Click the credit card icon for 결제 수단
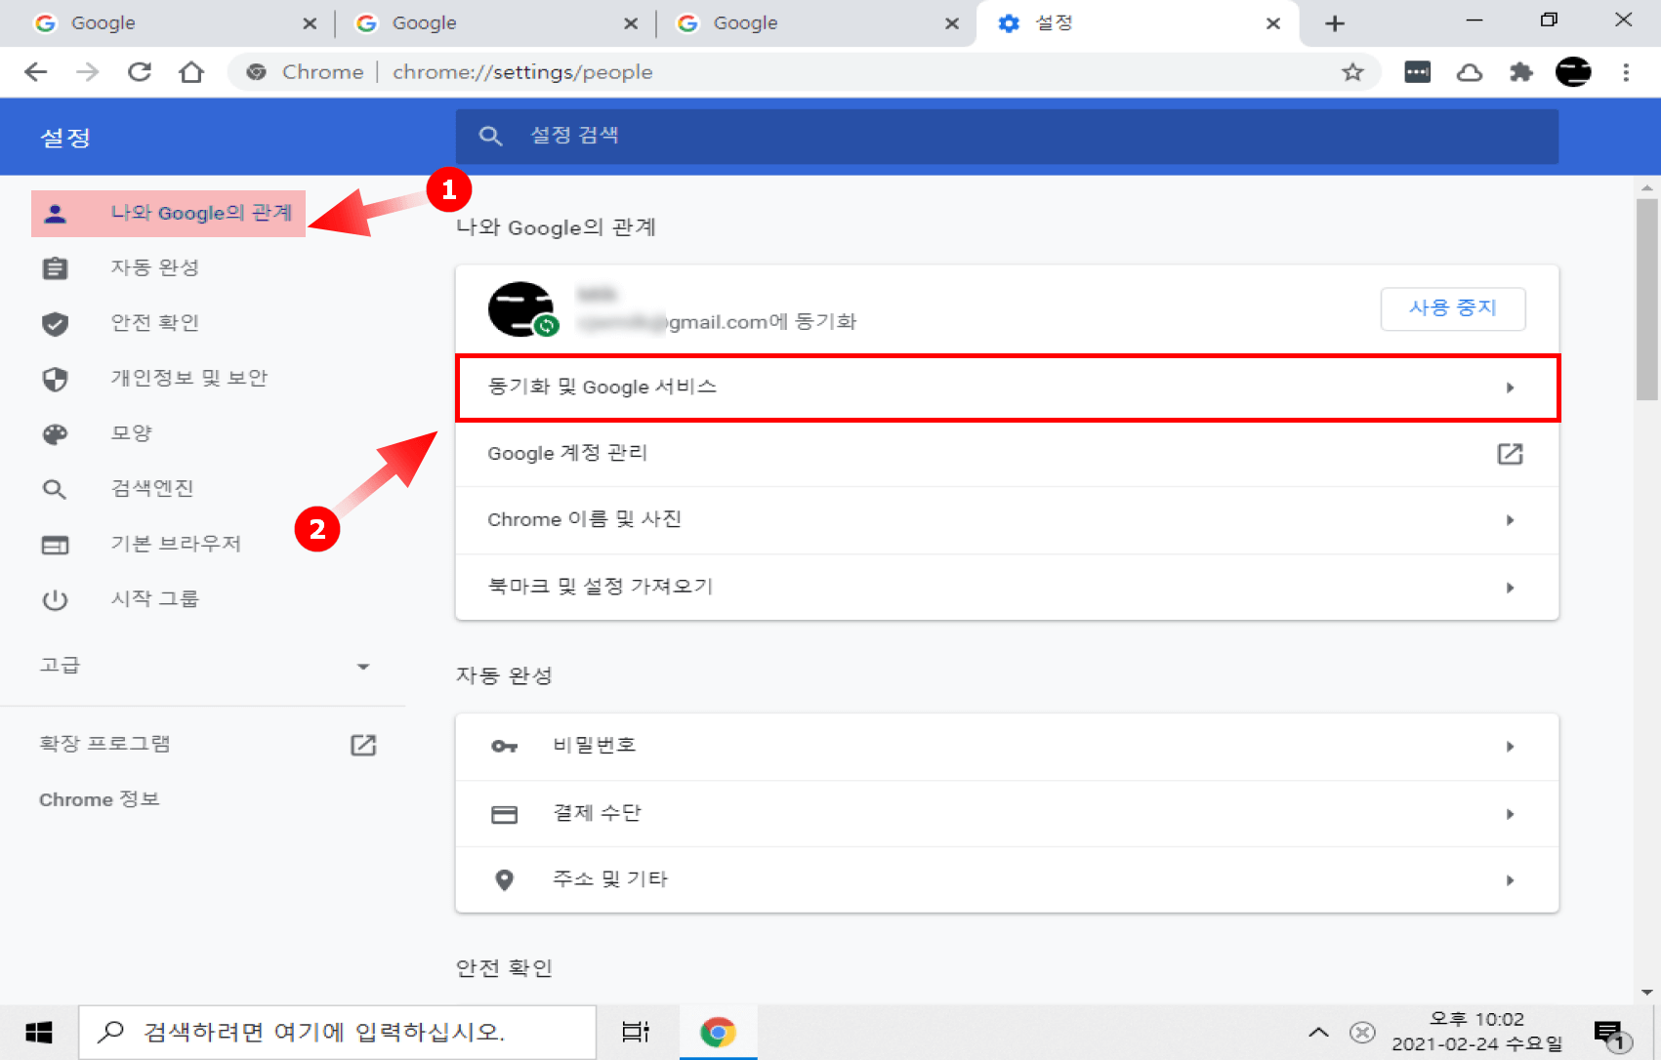1661x1060 pixels. 505,814
